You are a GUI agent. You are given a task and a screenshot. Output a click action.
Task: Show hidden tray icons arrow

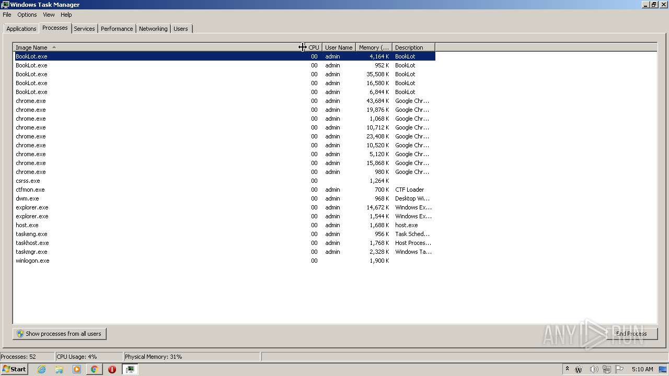pyautogui.click(x=567, y=369)
